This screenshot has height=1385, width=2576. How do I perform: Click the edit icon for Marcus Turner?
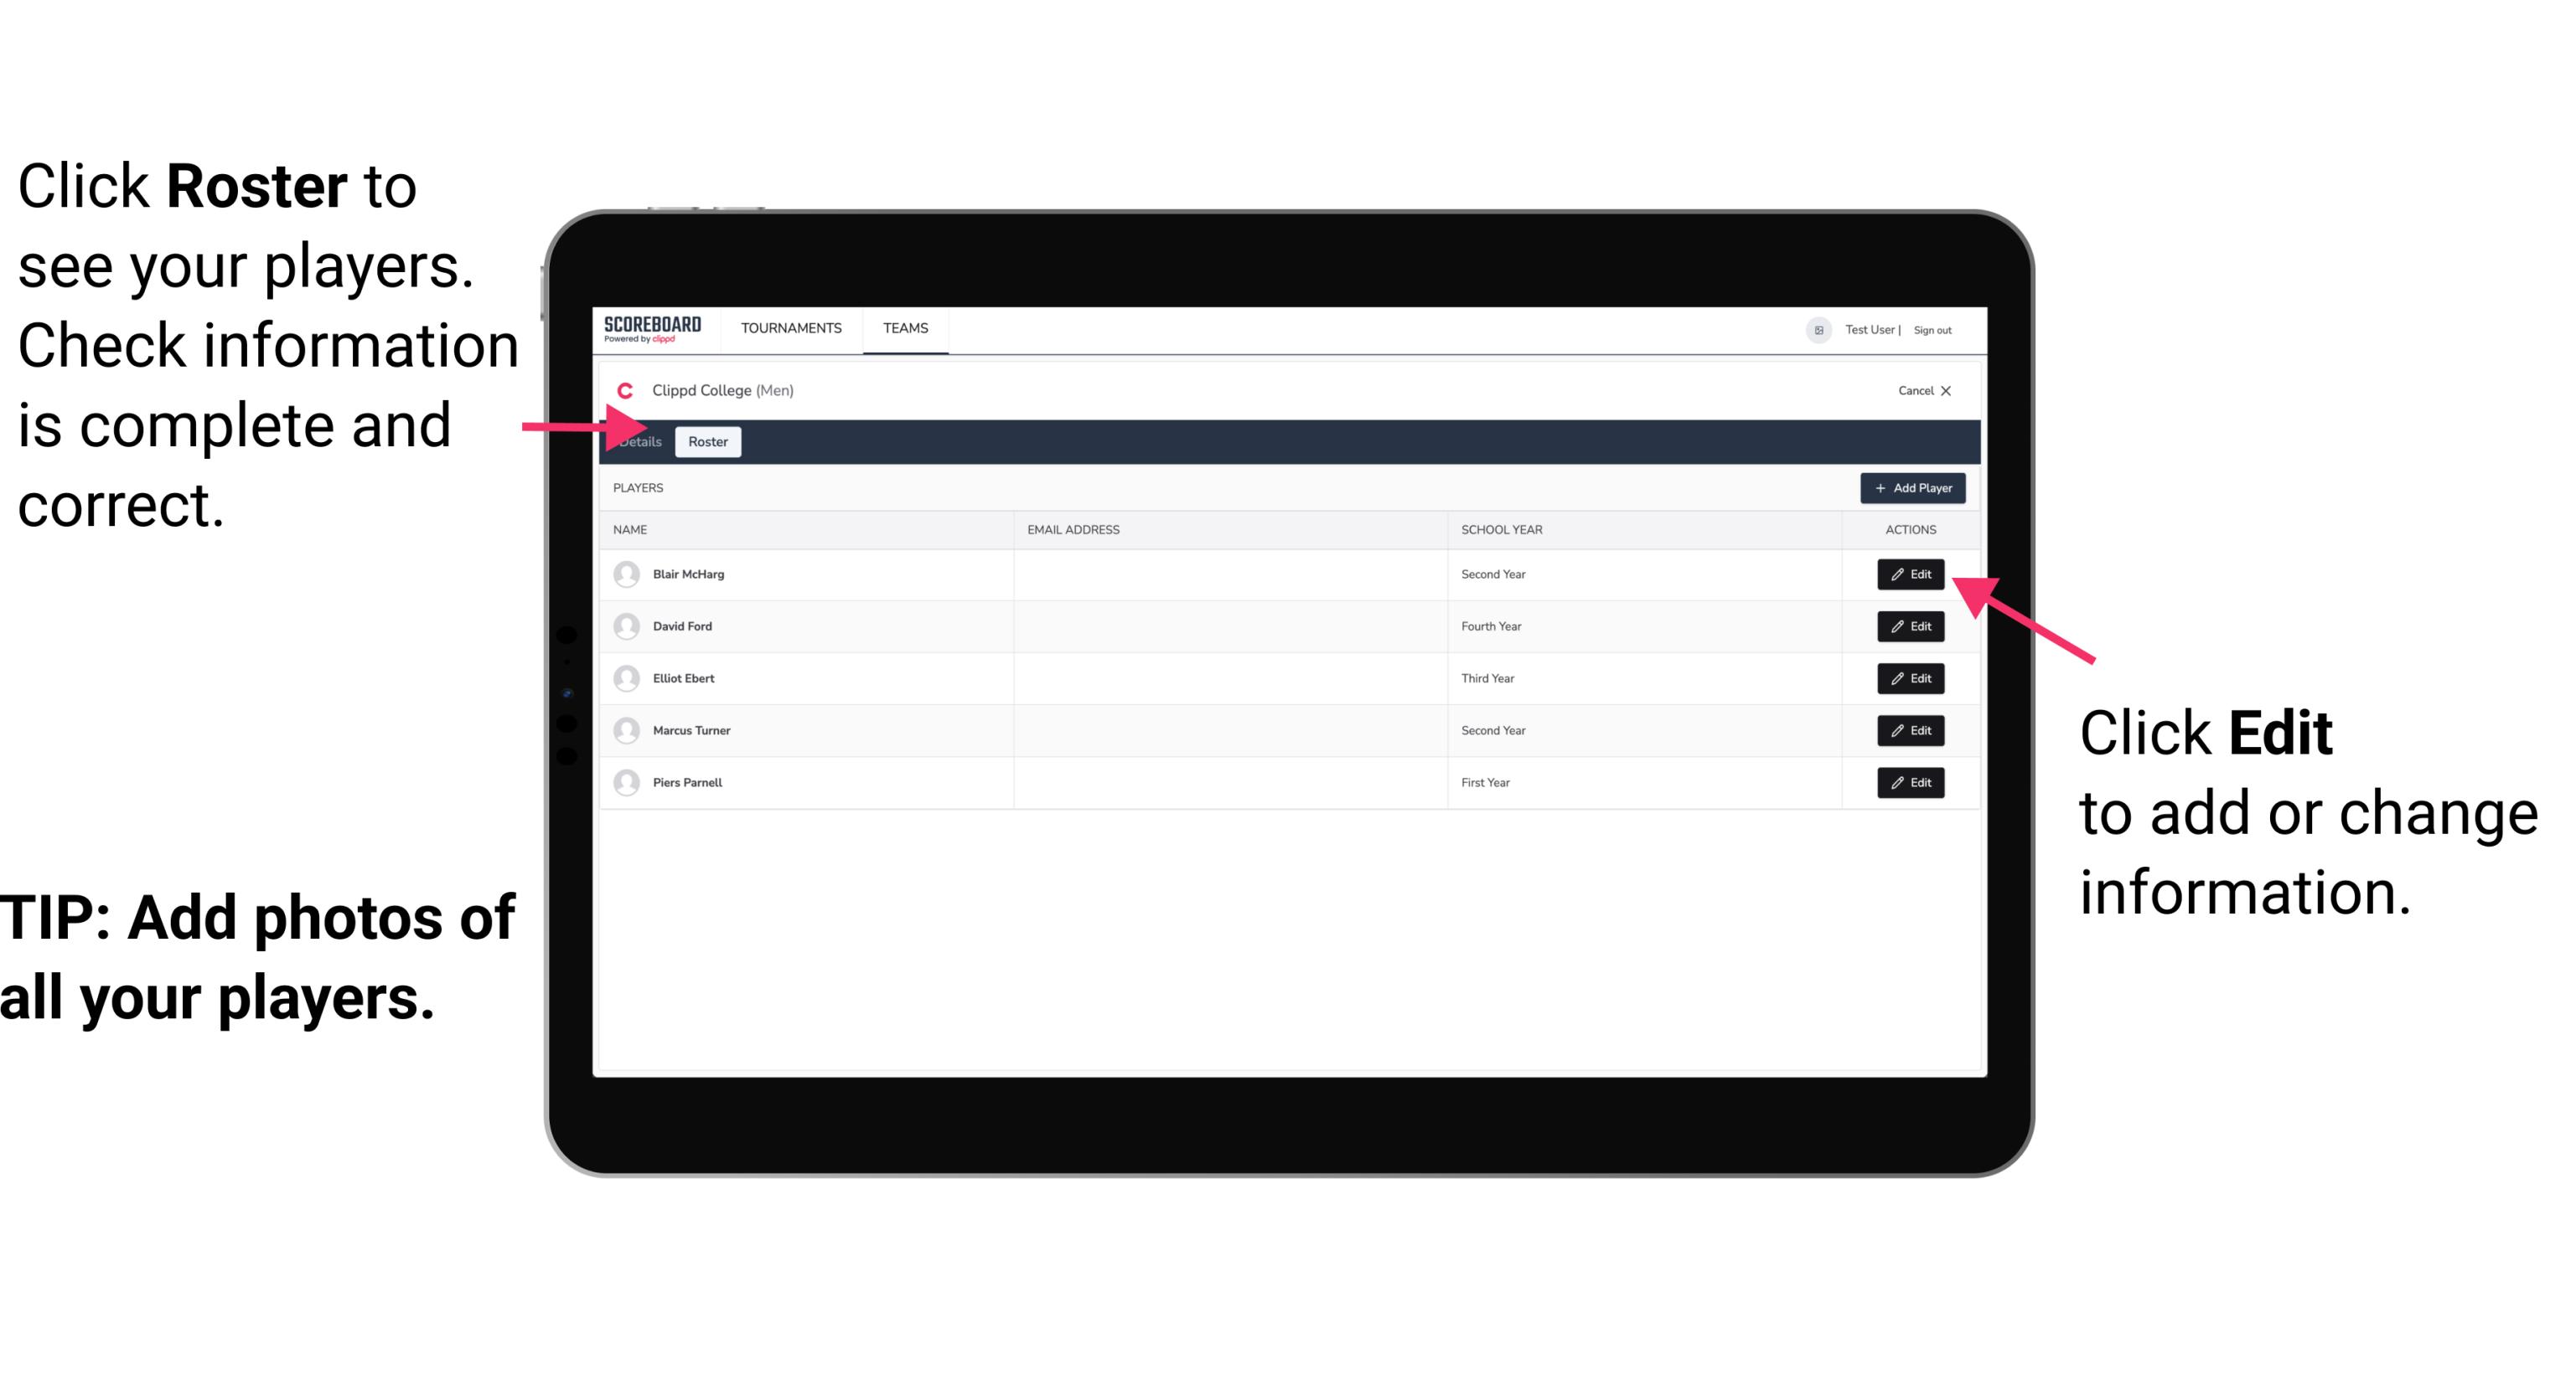tap(1911, 730)
